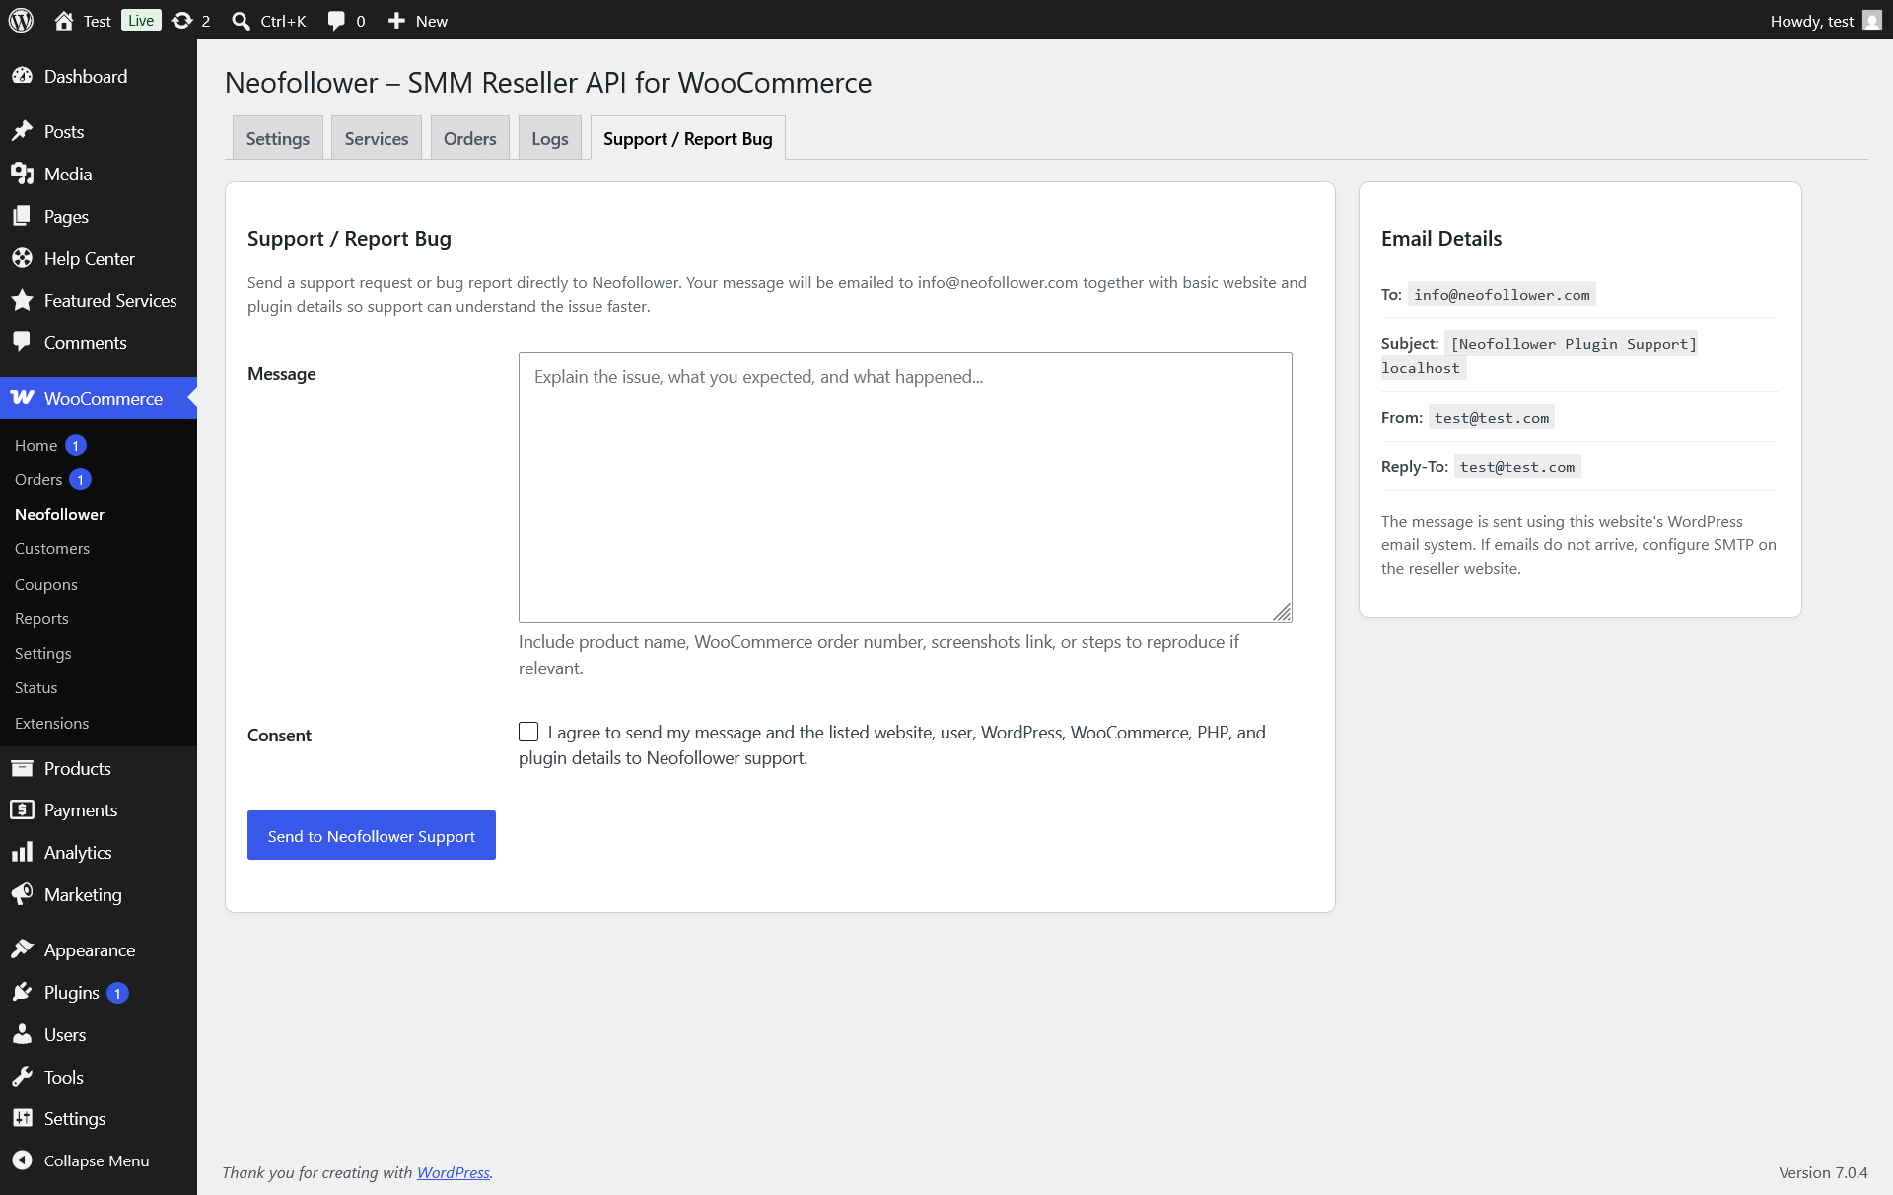Click the Analytics bar chart icon

point(22,852)
